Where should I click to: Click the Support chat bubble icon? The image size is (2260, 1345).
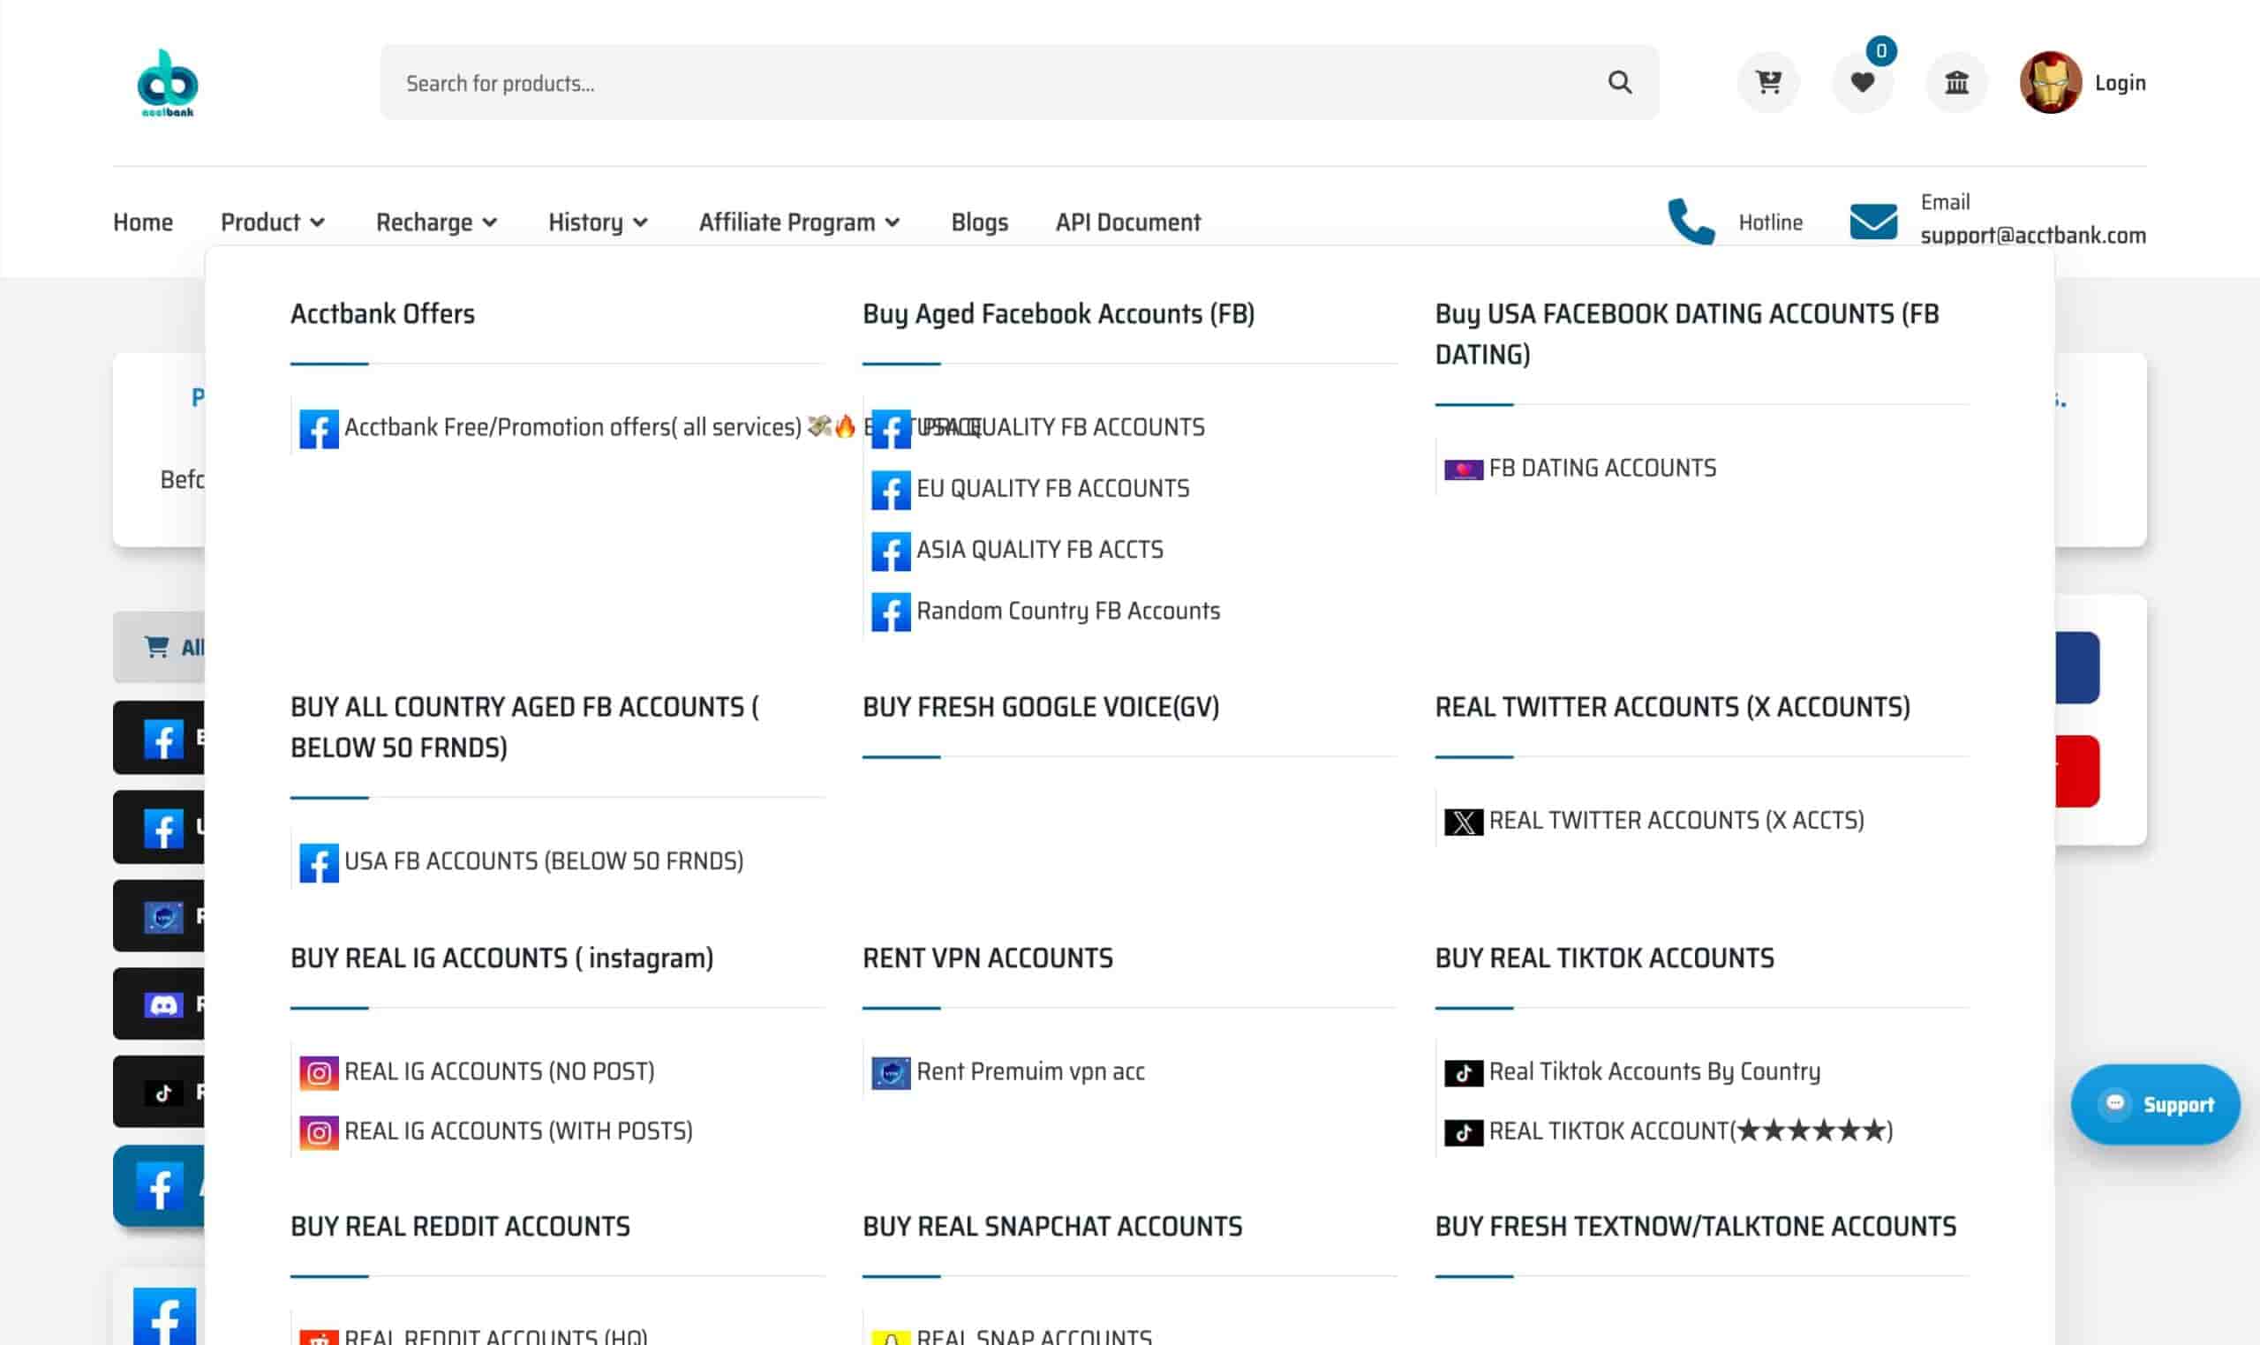(2115, 1103)
